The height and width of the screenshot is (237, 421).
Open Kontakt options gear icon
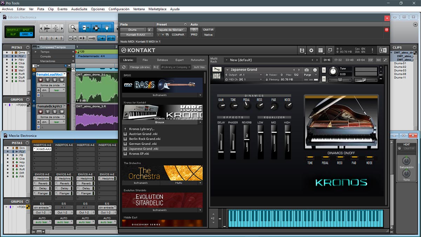tap(311, 51)
